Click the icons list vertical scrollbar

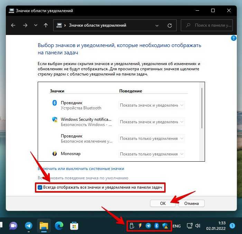202,108
